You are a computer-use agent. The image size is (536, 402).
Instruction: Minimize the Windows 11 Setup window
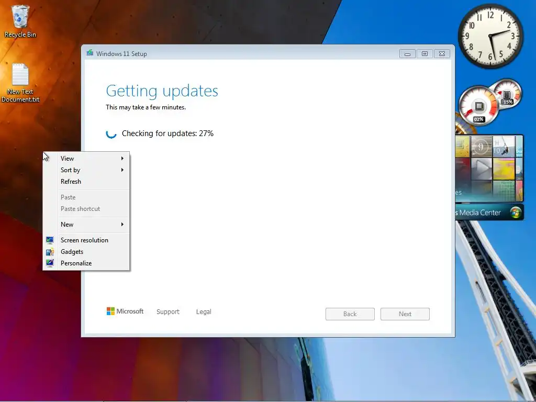tap(407, 54)
